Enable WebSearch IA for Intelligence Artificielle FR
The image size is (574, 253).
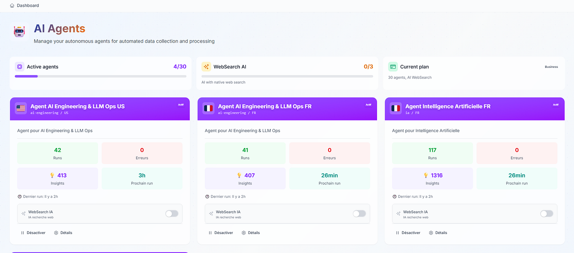click(547, 214)
